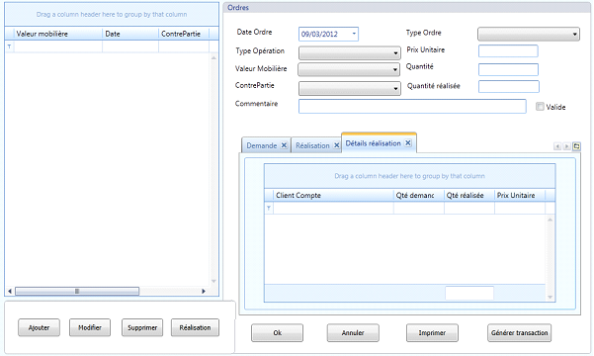This screenshot has height=356, width=594.
Task: Sort by Qté demandée column header
Action: click(419, 195)
